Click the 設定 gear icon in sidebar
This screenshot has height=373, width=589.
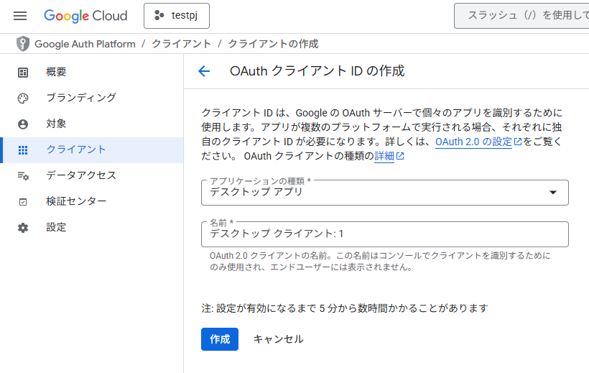click(23, 227)
